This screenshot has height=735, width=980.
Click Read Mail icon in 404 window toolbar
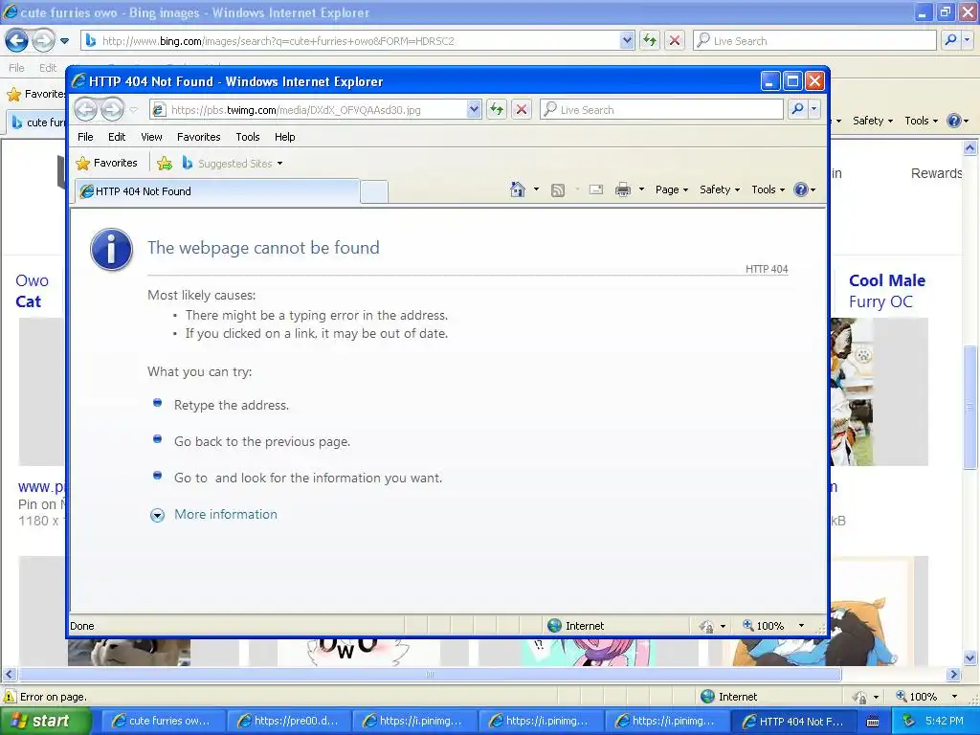click(x=596, y=189)
